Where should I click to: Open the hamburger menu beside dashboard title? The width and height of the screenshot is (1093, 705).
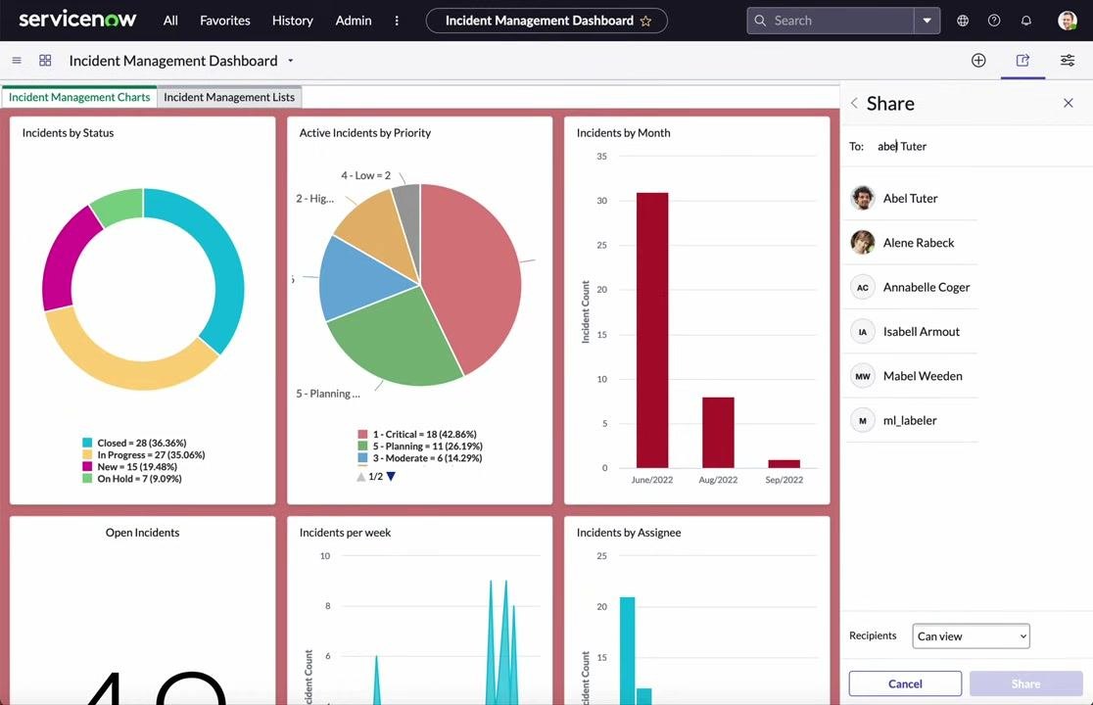tap(17, 61)
